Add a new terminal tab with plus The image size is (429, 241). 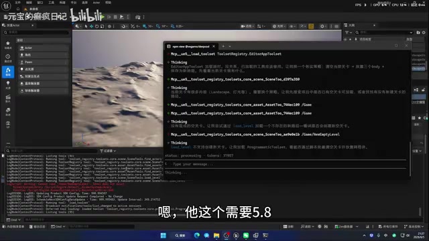tap(223, 46)
